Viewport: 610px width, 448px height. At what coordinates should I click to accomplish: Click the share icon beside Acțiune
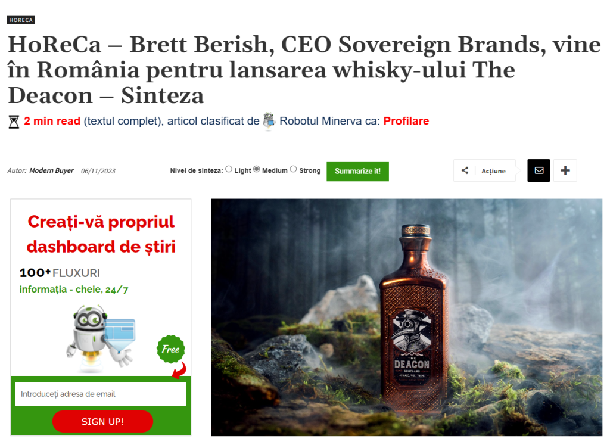point(465,170)
